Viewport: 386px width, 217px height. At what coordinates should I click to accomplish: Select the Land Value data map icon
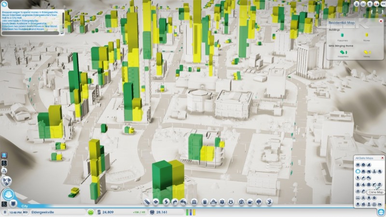[x=369, y=164]
